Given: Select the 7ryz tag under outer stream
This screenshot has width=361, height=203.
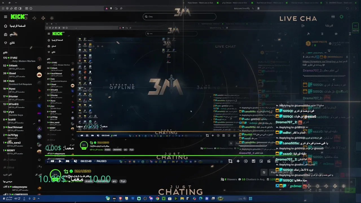Looking at the screenshot, I should (x=123, y=181).
